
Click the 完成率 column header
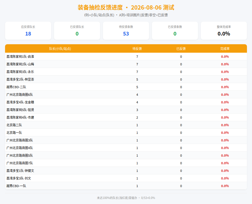[x=225, y=49]
